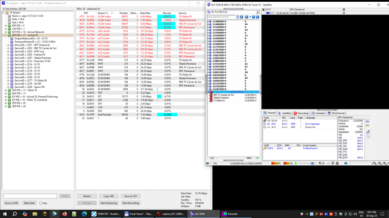Open the Scheduler tab

coord(318,113)
